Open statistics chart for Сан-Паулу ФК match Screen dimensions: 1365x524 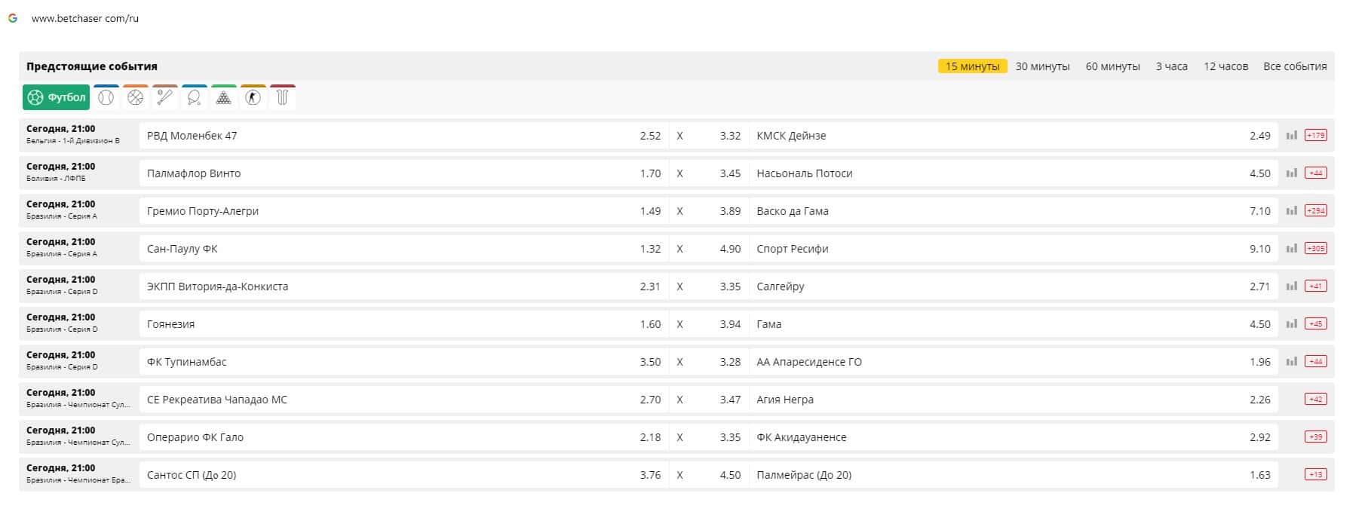point(1292,249)
